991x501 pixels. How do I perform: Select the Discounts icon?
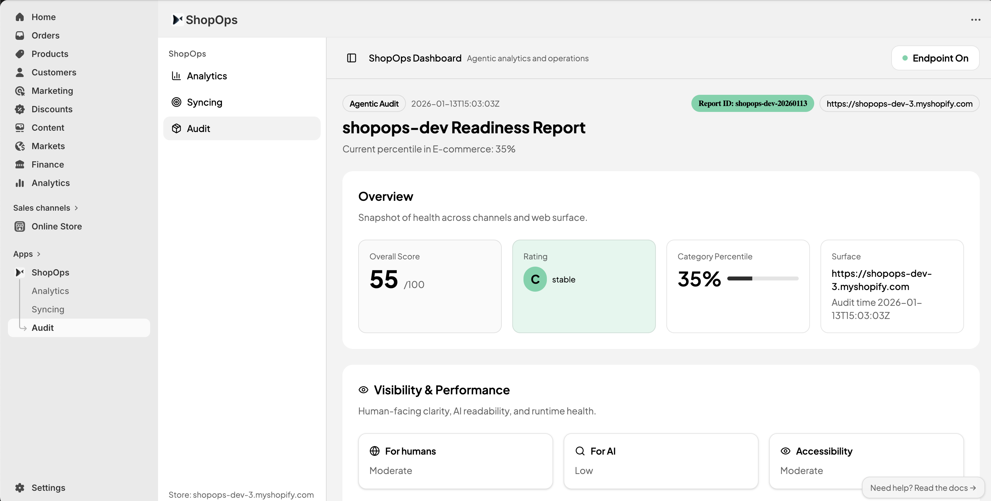coord(20,109)
